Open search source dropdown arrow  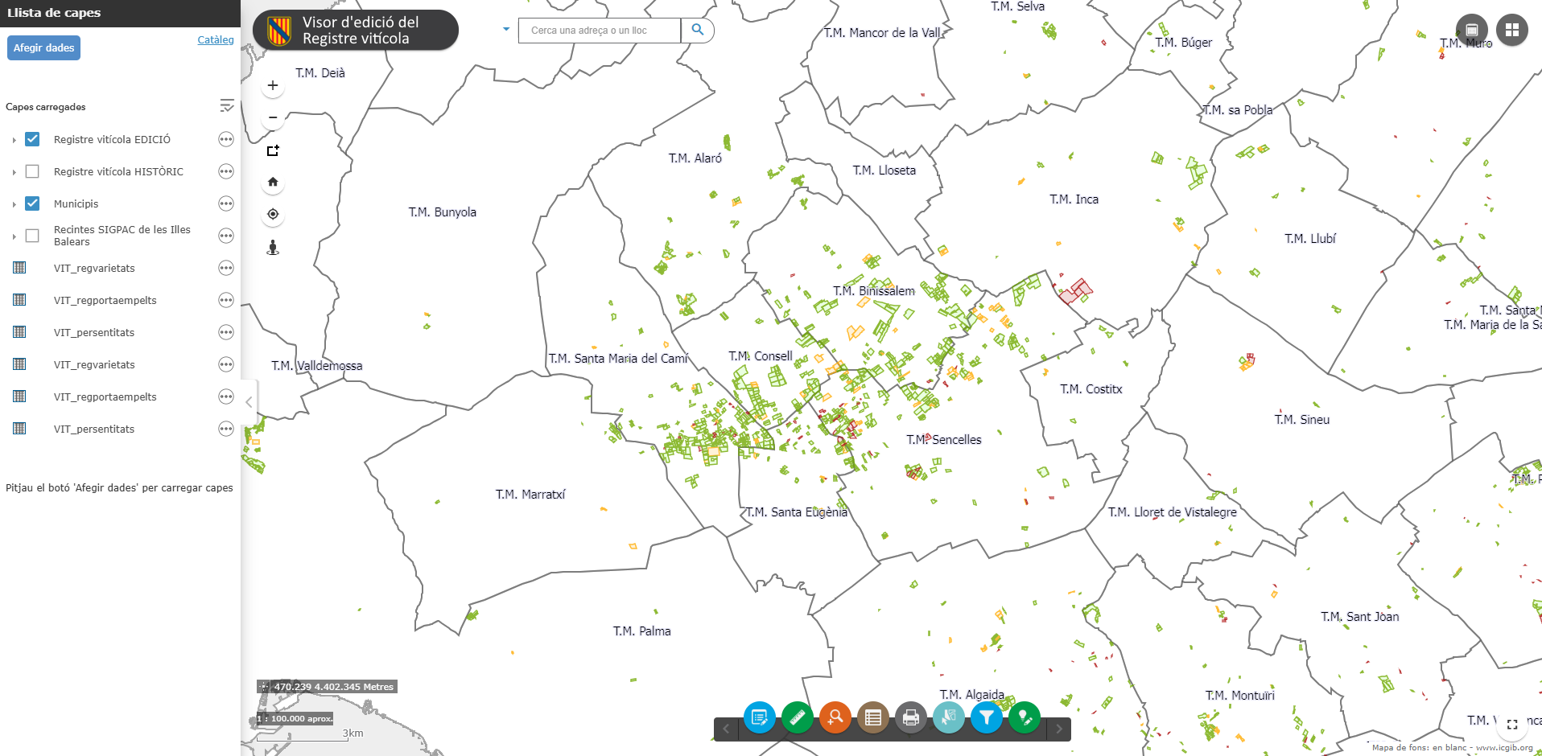coord(506,29)
